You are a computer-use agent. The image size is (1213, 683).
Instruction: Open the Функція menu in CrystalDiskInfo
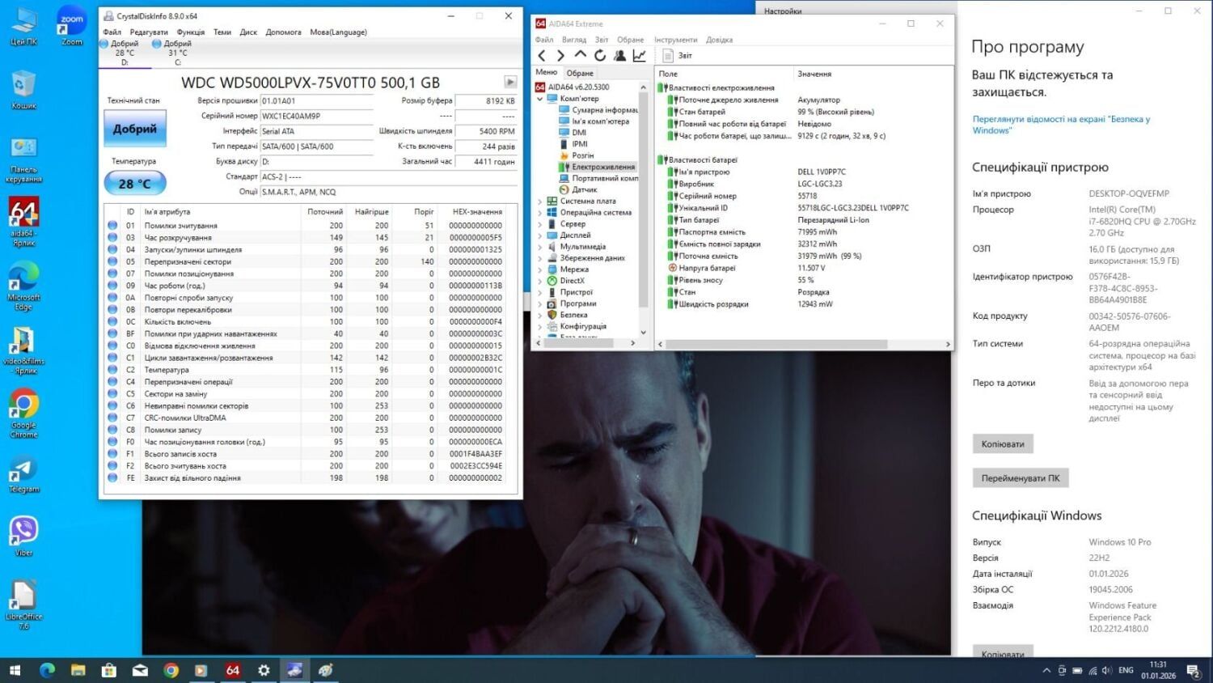[x=191, y=32]
